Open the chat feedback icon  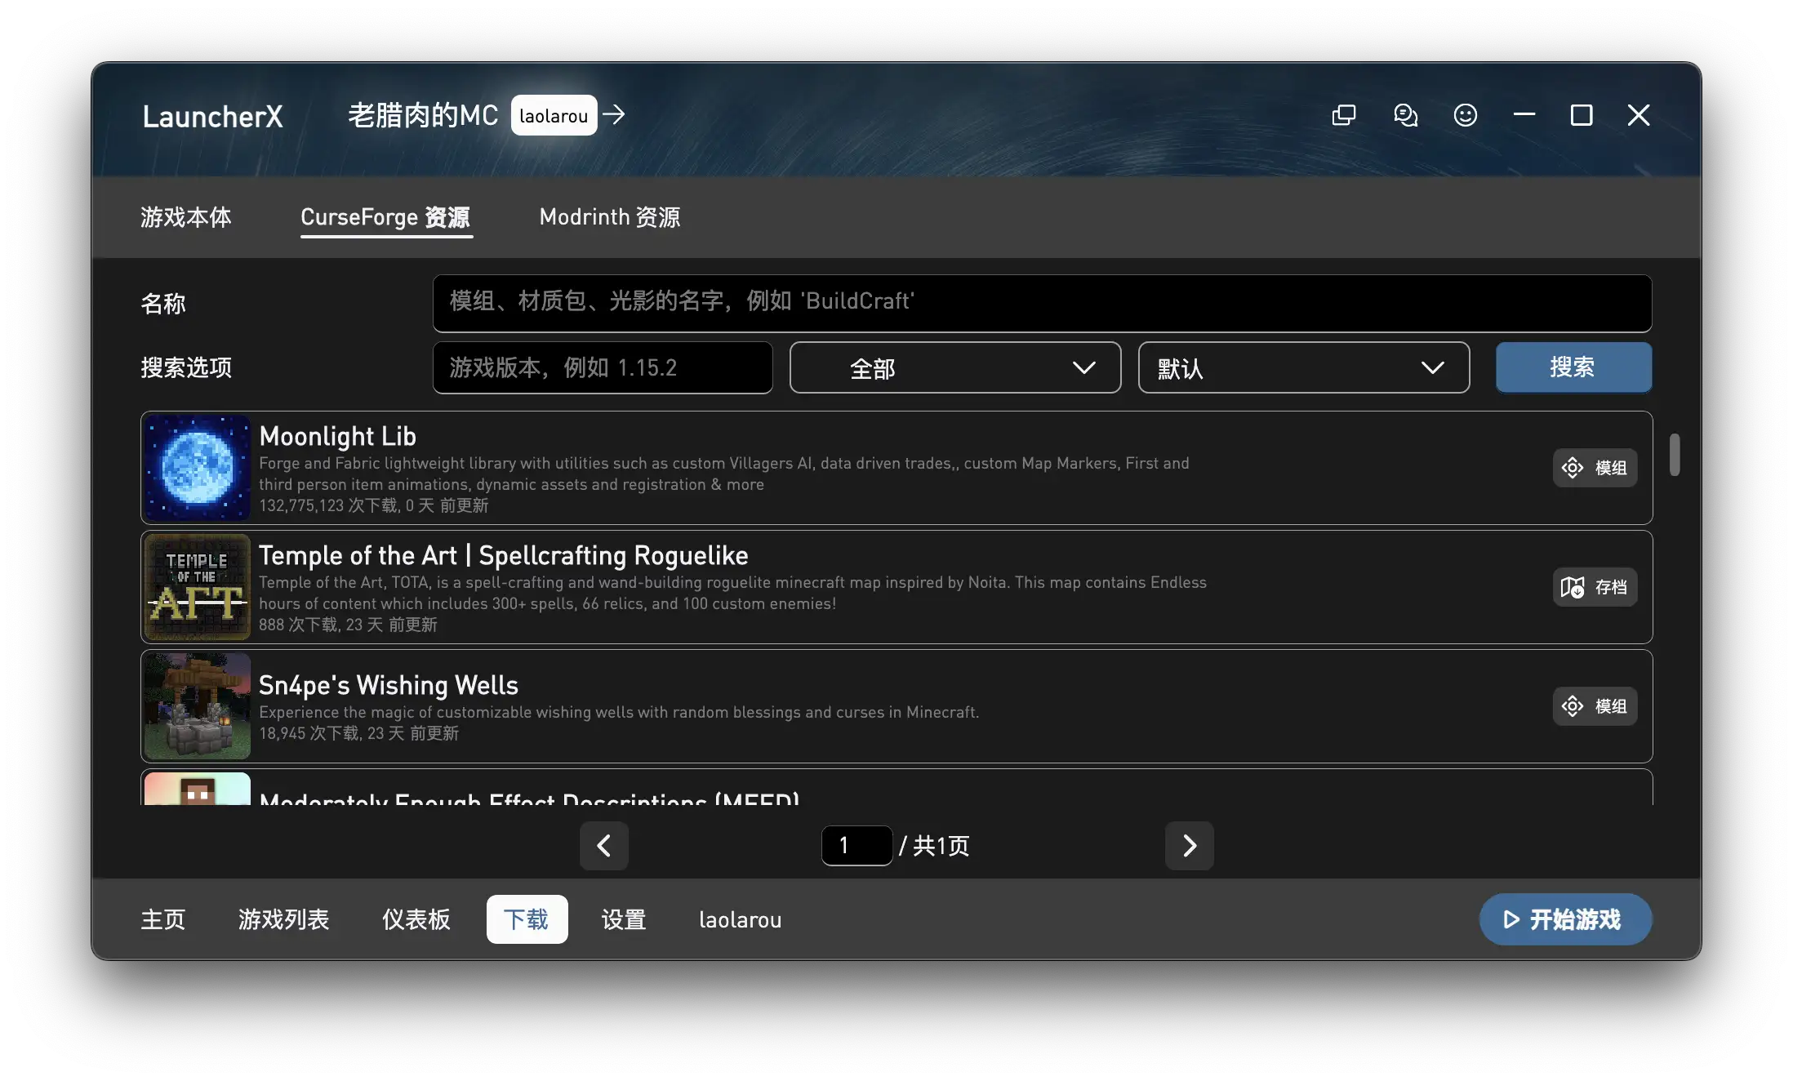click(x=1405, y=115)
